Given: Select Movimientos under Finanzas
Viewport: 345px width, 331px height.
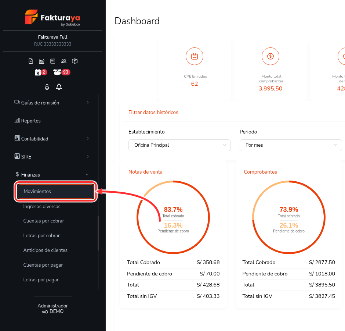Looking at the screenshot, I should point(56,191).
